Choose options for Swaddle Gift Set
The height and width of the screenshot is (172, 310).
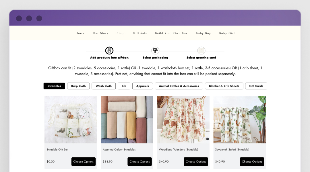(84, 161)
